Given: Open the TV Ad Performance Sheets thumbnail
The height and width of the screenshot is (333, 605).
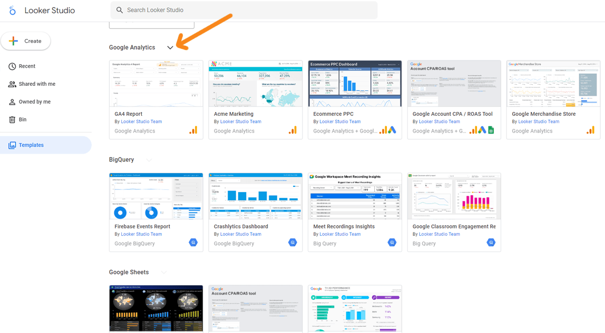Looking at the screenshot, I should (355, 308).
